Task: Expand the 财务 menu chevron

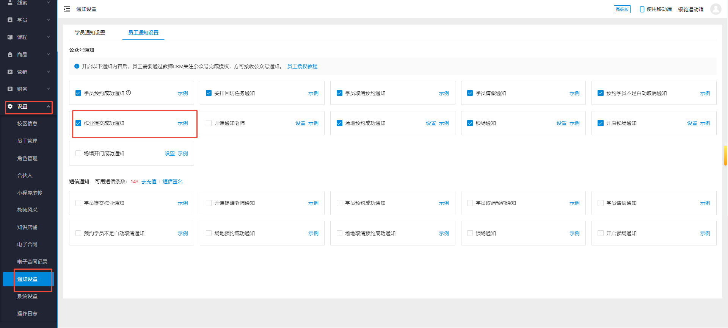Action: [49, 89]
